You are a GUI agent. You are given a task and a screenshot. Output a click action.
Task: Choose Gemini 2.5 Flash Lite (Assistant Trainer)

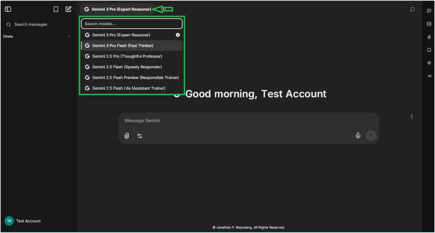tap(132, 88)
